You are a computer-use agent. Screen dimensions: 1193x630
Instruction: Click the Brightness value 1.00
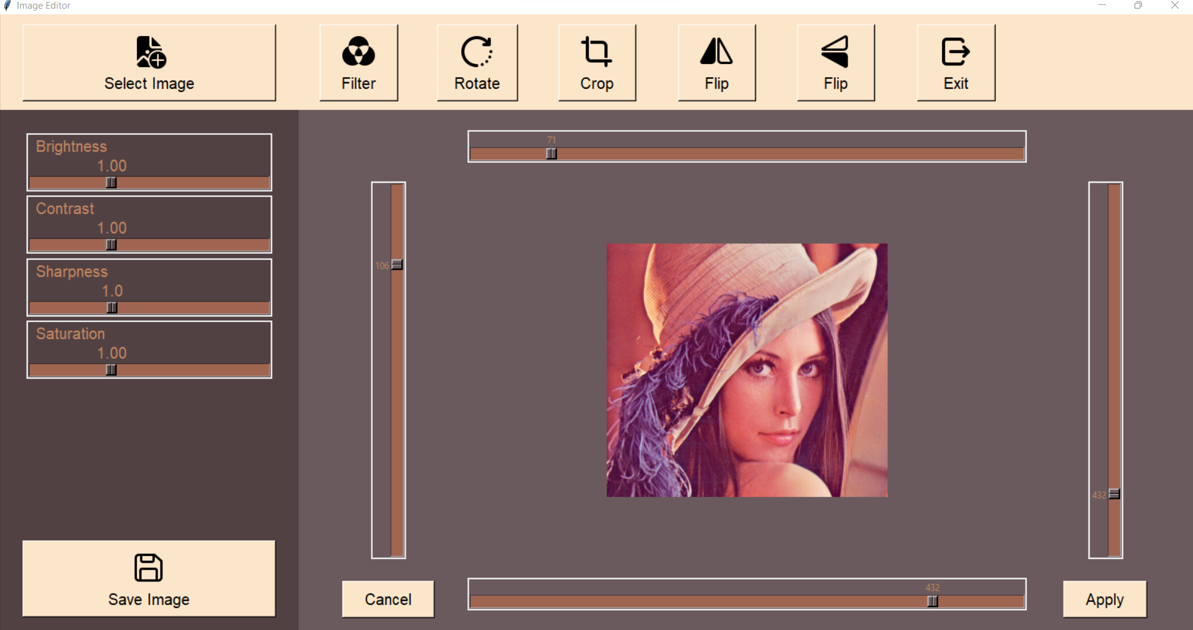112,166
